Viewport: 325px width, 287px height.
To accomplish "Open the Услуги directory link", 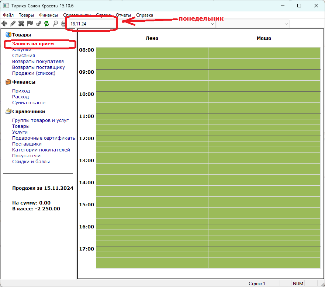I will 20,132.
